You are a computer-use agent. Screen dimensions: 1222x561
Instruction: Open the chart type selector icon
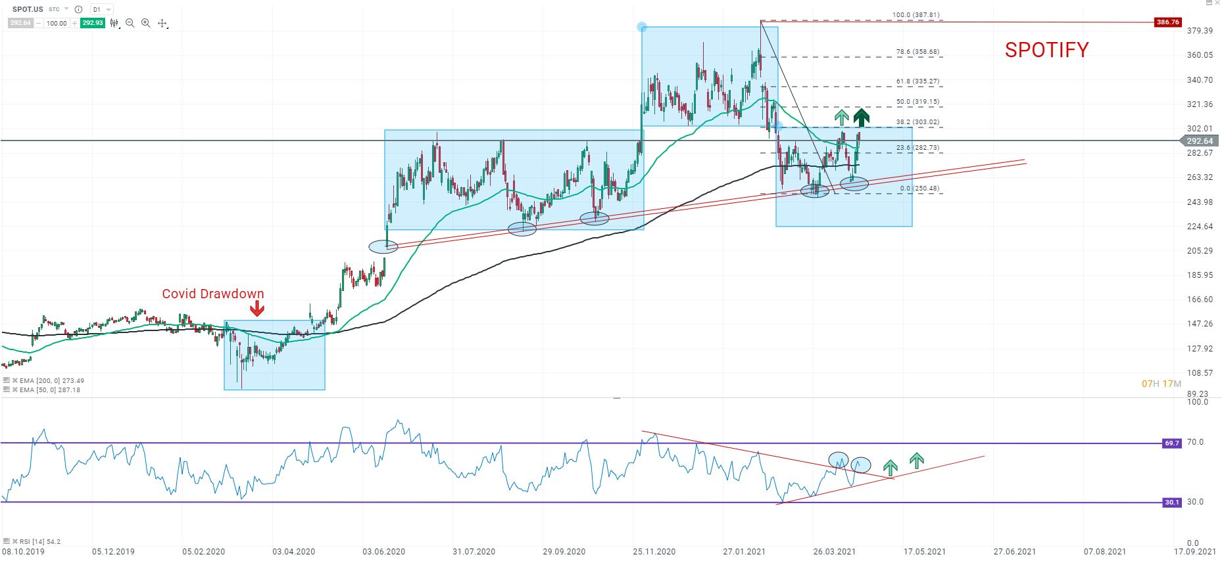(115, 23)
